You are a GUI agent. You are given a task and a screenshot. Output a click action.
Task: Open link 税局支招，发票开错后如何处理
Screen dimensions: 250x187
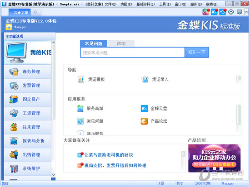pyautogui.click(x=115, y=165)
